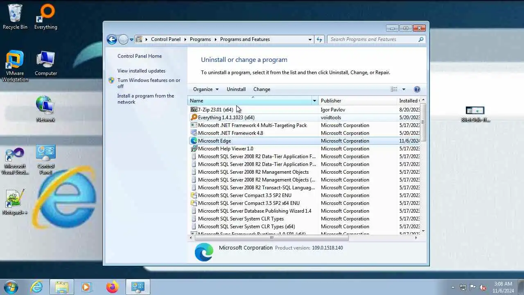Image resolution: width=524 pixels, height=295 pixels.
Task: Click the taskbar clock showing 3:08 AM
Action: point(503,287)
